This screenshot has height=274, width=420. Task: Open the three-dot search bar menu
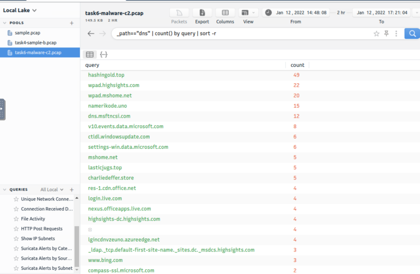point(396,34)
